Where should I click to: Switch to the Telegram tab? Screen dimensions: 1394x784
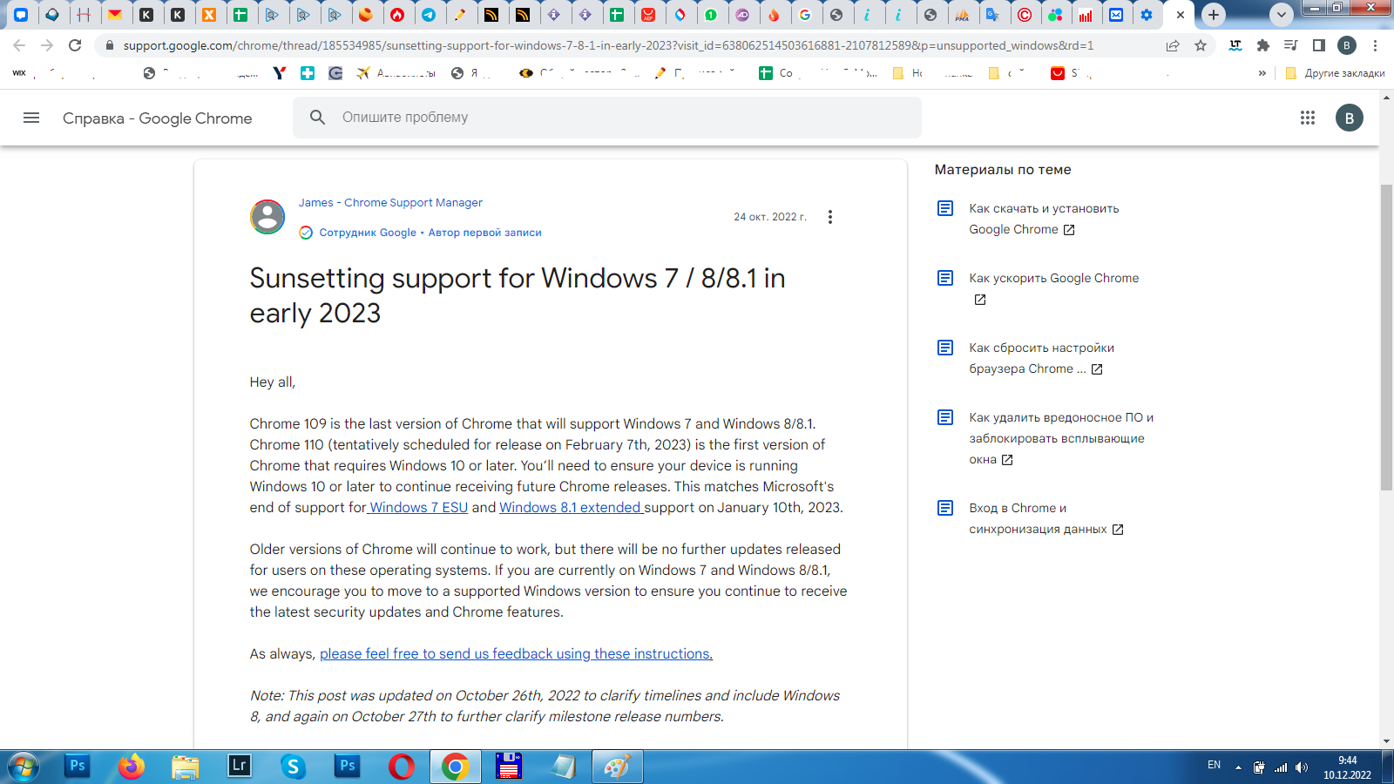pyautogui.click(x=429, y=15)
